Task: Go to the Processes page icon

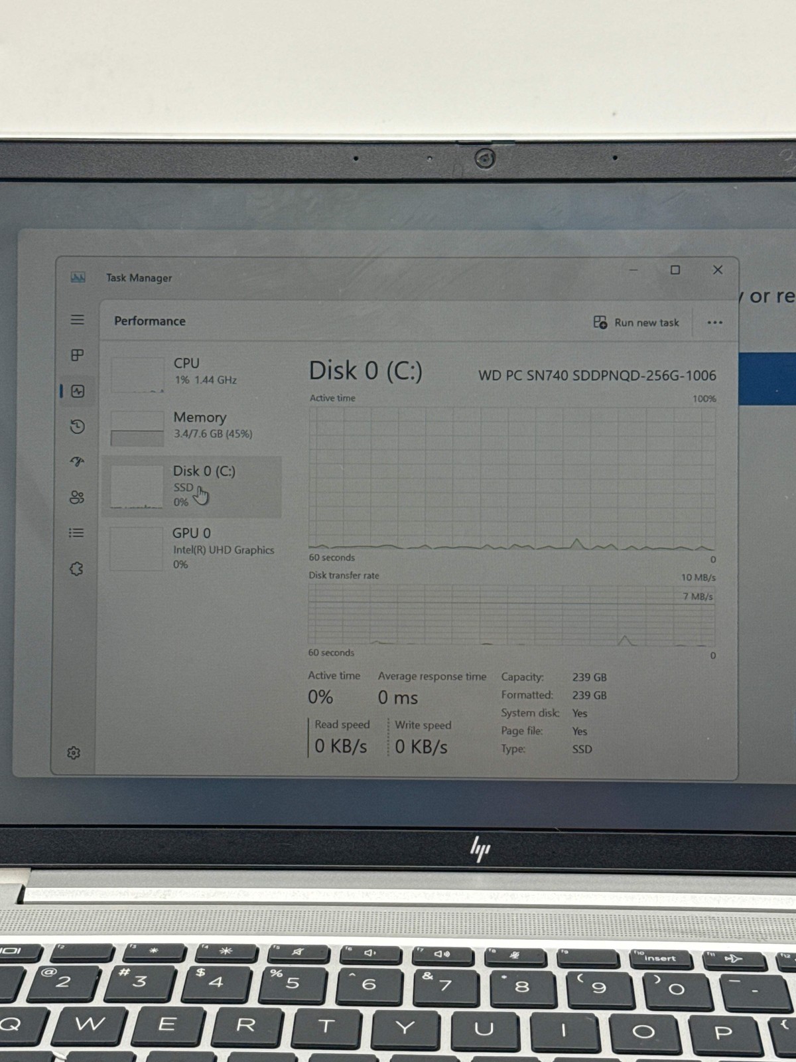Action: pos(78,355)
